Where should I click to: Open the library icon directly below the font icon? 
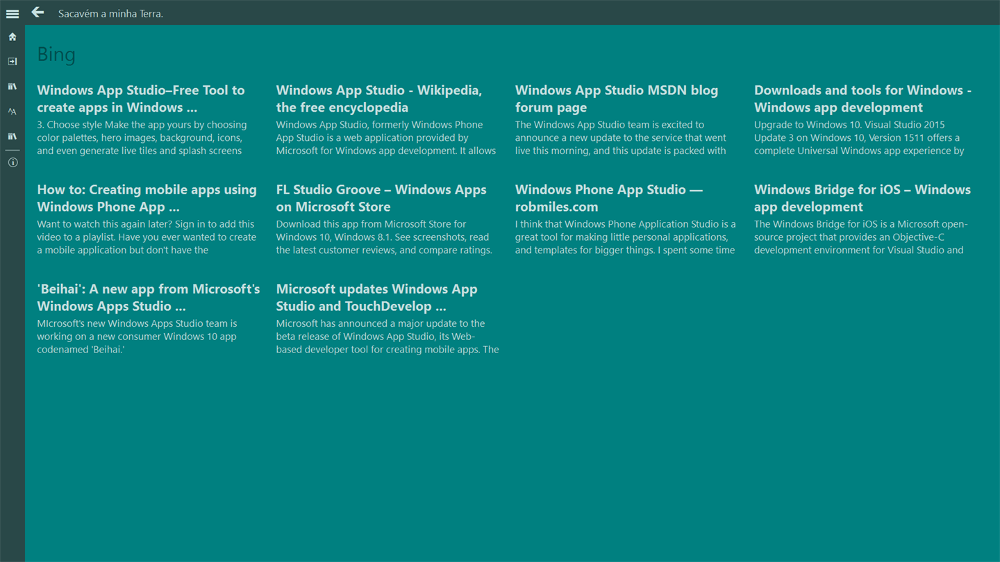(x=12, y=137)
